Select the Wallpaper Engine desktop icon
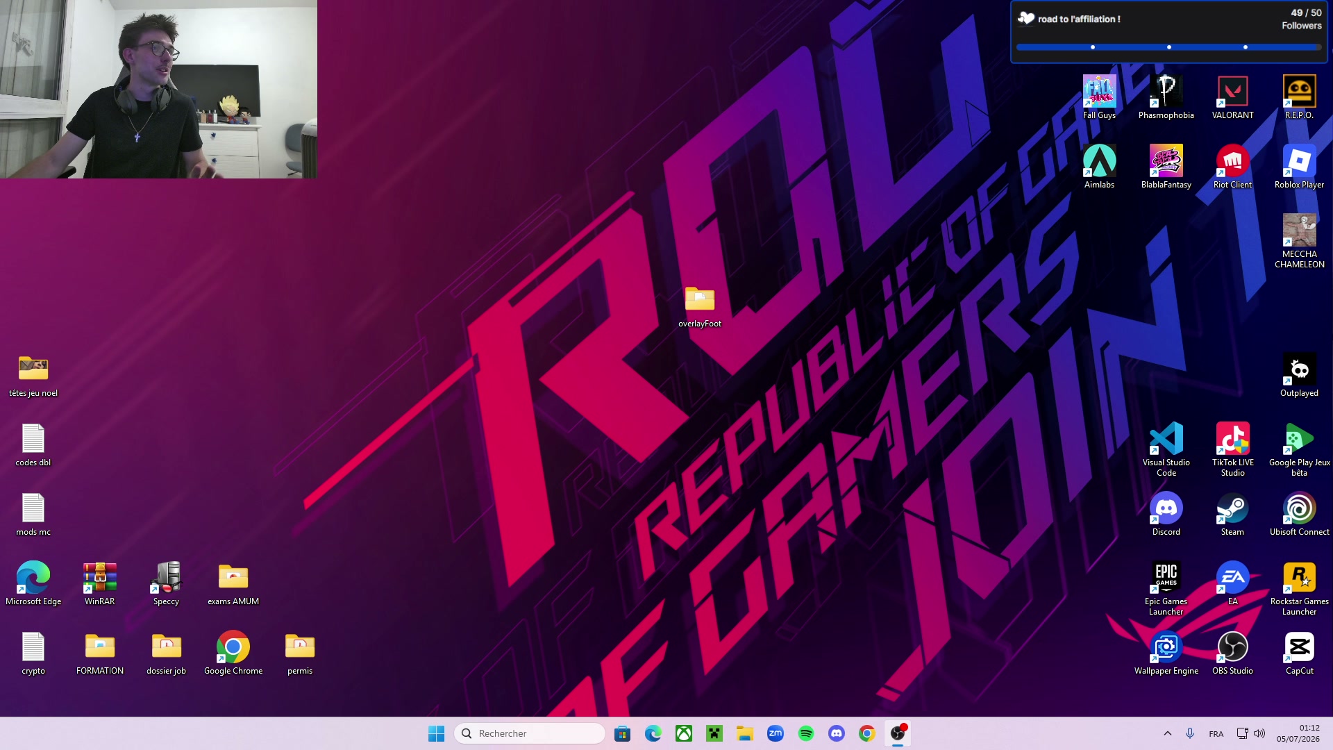 point(1166,653)
